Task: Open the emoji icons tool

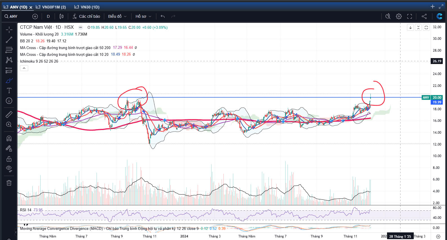Action: click(x=9, y=101)
